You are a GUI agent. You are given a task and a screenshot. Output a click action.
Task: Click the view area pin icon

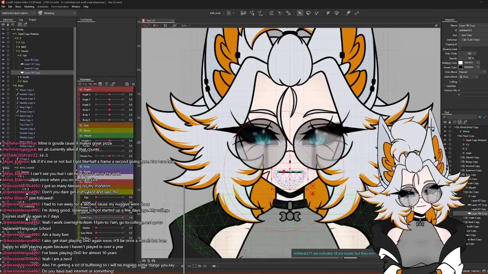pos(436,25)
